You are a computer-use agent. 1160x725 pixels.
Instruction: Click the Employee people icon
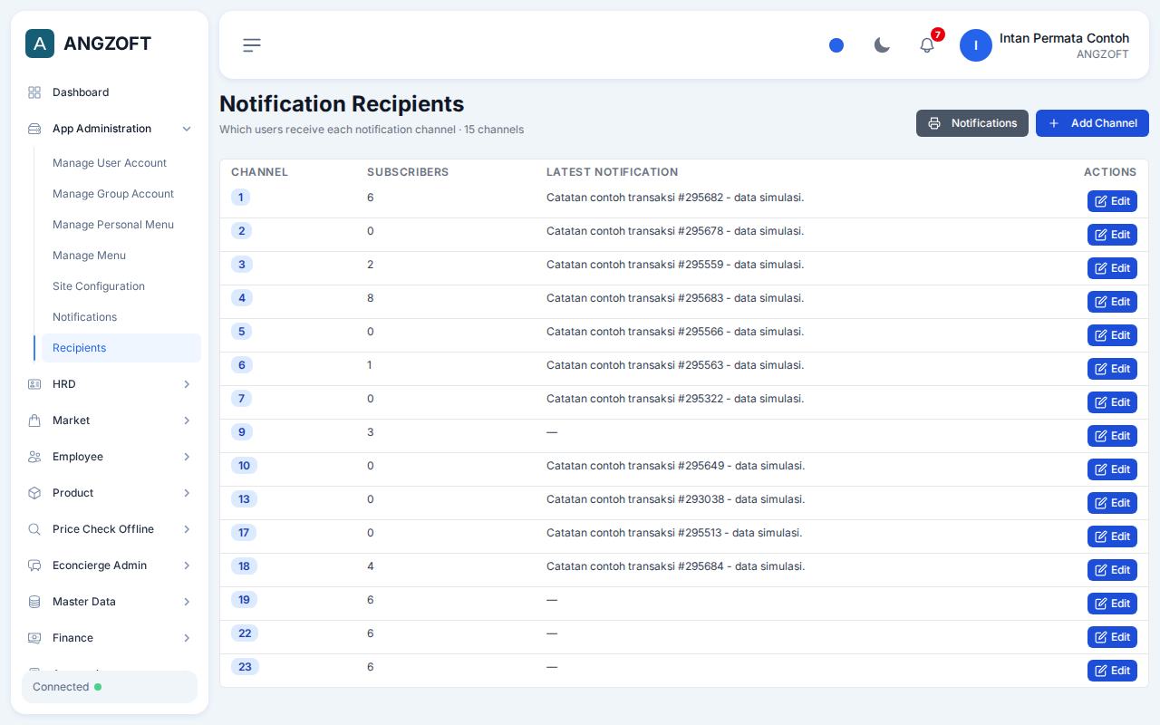click(34, 457)
